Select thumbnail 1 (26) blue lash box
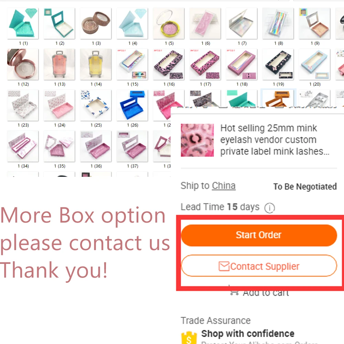 (x=132, y=105)
